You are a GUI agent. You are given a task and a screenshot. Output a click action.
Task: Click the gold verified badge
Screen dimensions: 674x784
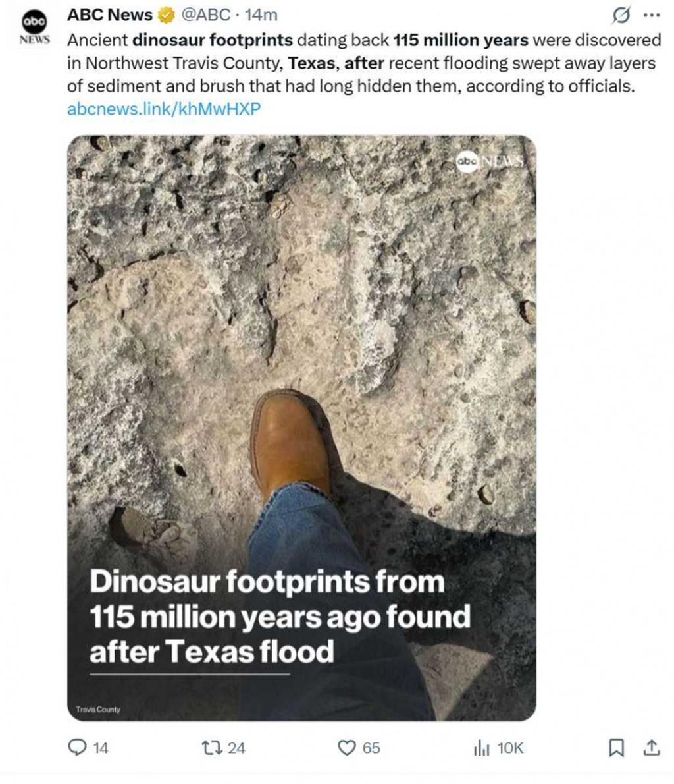coord(165,14)
